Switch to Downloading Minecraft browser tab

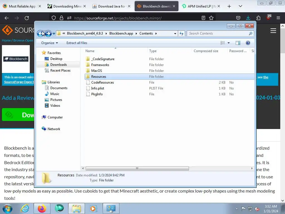click(67, 6)
